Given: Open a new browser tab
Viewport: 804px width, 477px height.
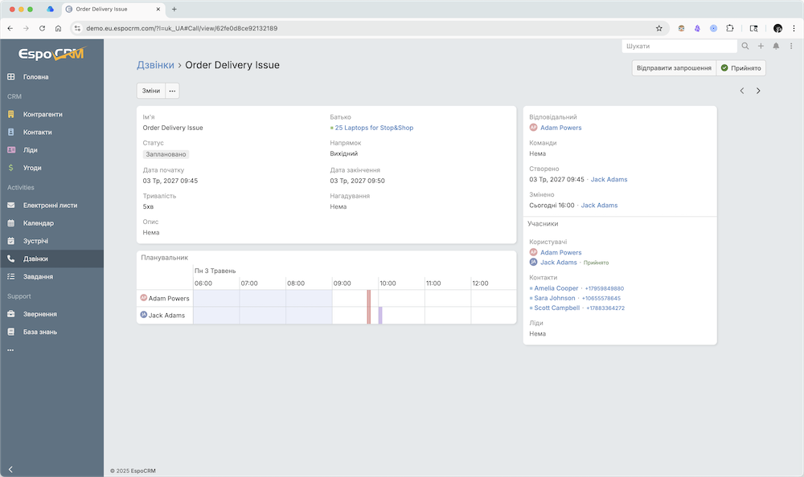Looking at the screenshot, I should click(174, 9).
